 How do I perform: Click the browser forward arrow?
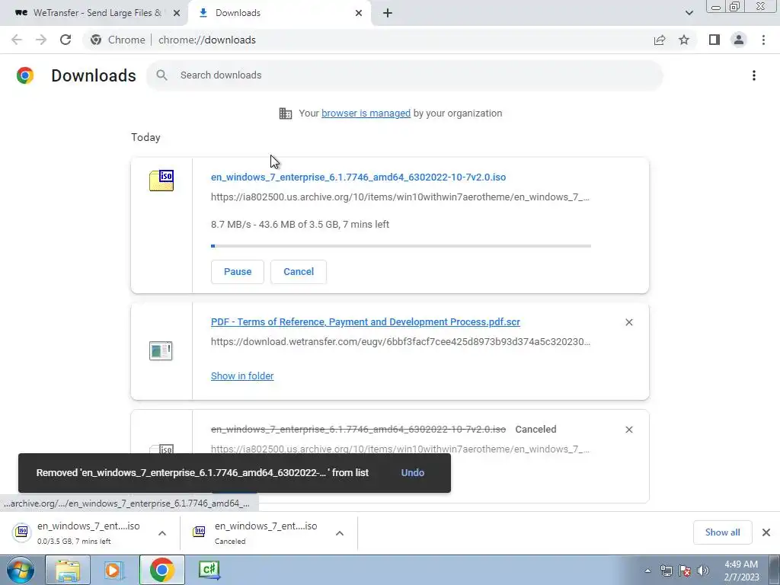(41, 40)
